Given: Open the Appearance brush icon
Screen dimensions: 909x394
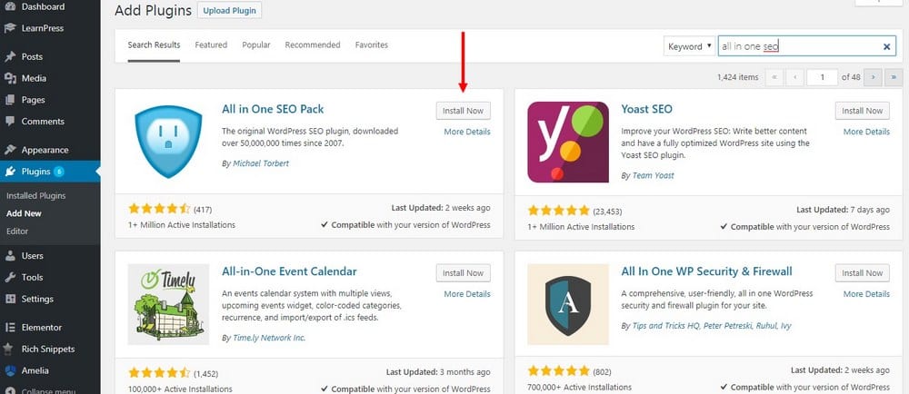Looking at the screenshot, I should [10, 150].
